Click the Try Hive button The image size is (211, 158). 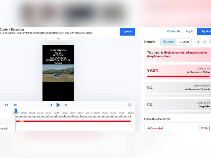click(x=204, y=31)
